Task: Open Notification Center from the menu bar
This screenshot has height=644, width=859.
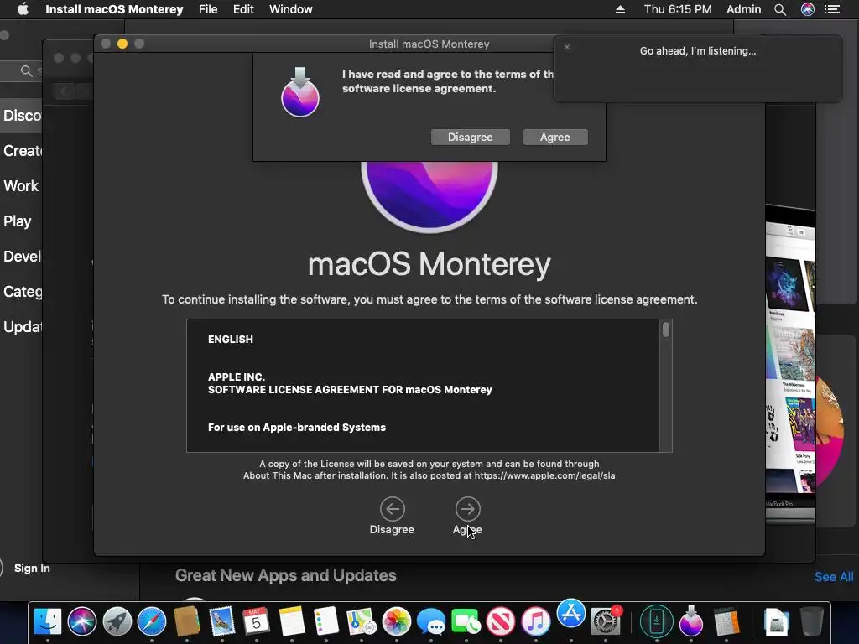Action: pyautogui.click(x=832, y=9)
